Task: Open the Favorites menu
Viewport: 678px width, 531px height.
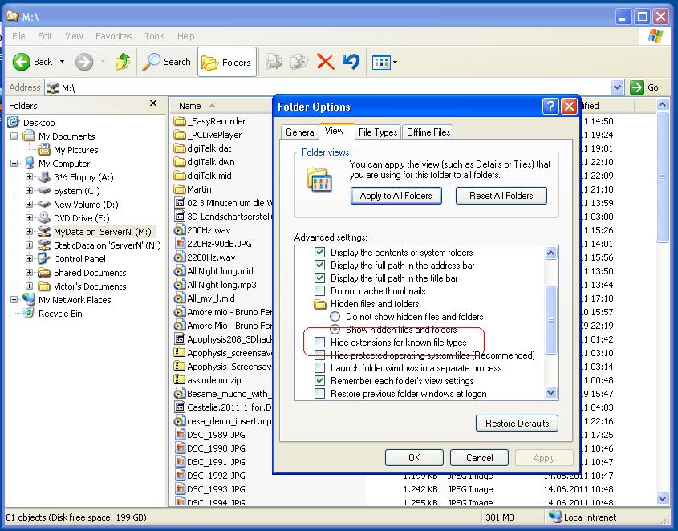Action: tap(113, 36)
